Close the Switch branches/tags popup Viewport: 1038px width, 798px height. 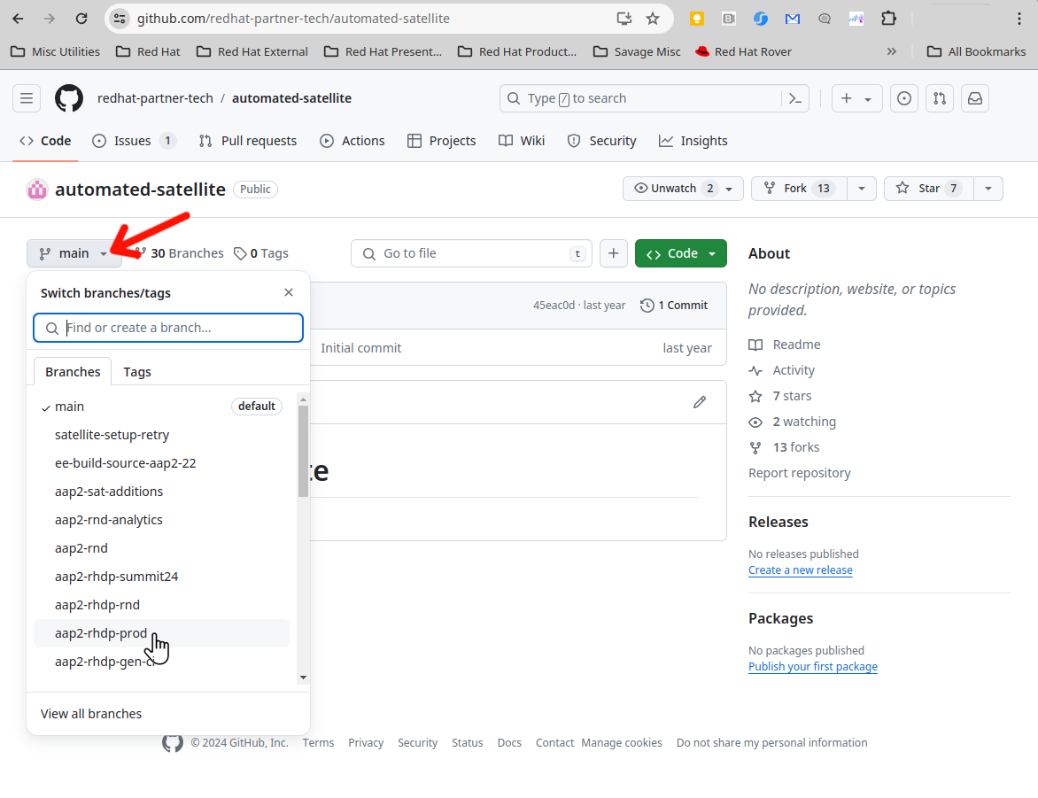pyautogui.click(x=289, y=292)
